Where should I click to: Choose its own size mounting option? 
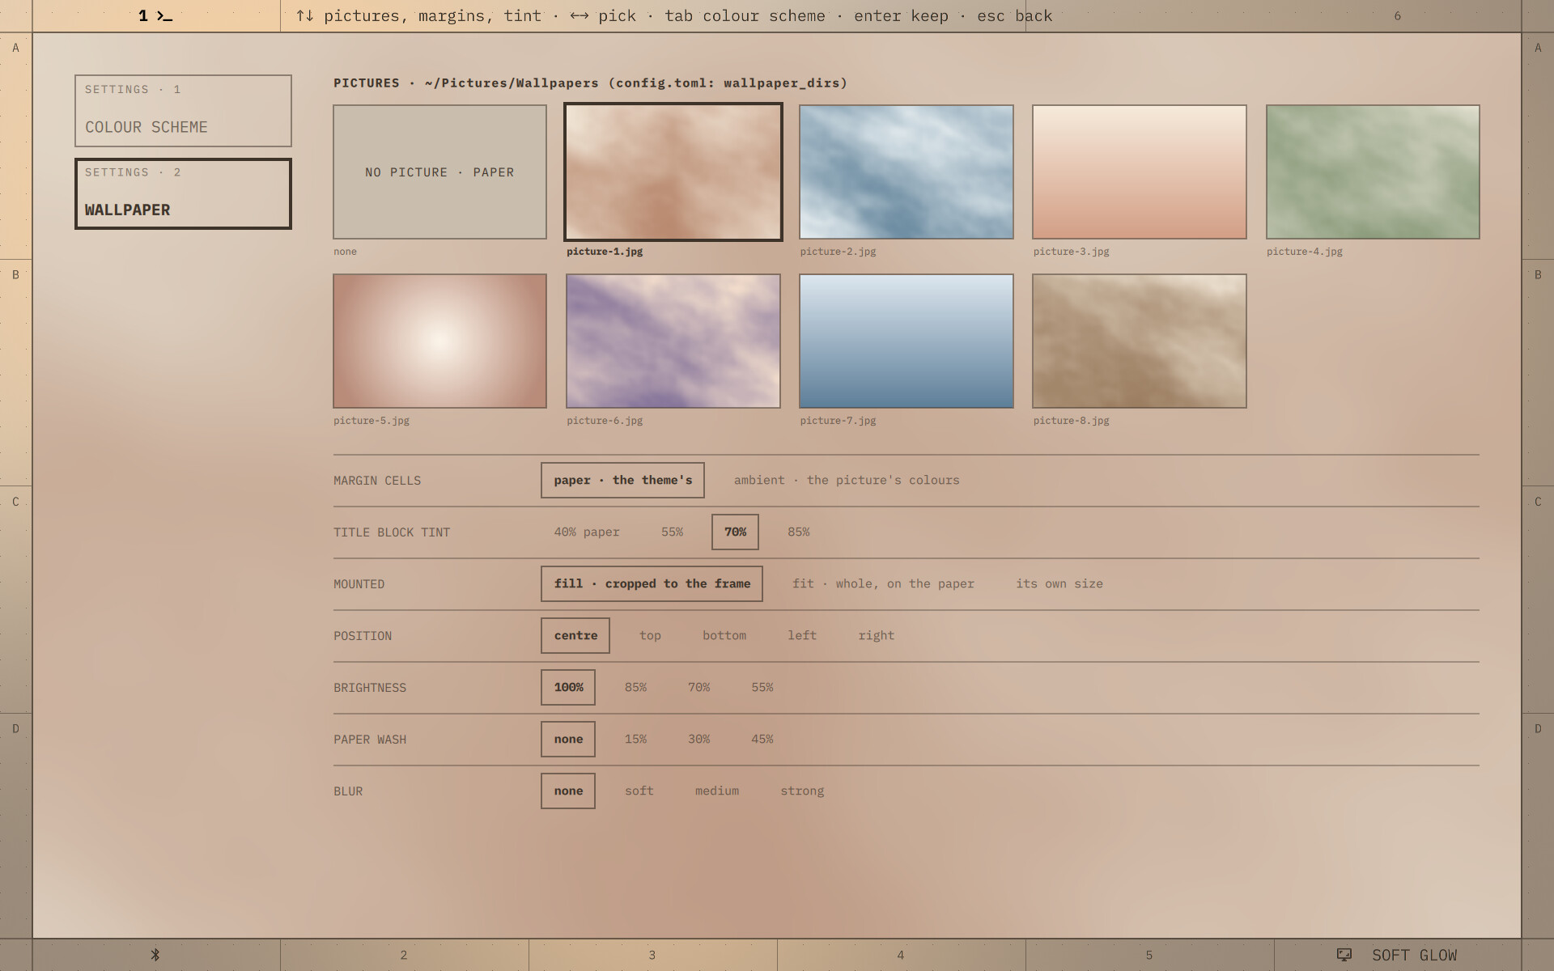[x=1059, y=583]
